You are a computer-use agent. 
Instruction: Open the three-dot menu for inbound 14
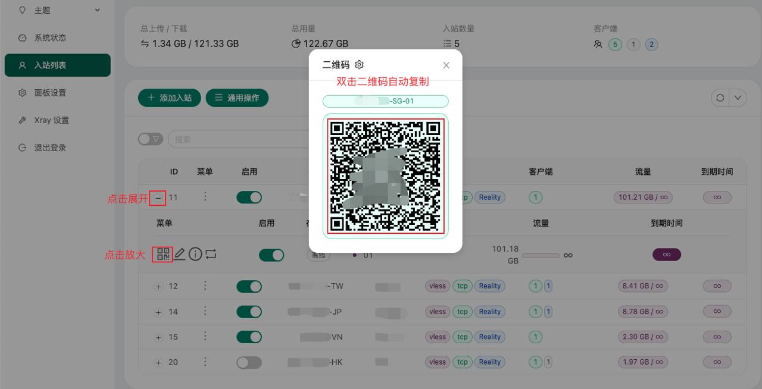(205, 311)
